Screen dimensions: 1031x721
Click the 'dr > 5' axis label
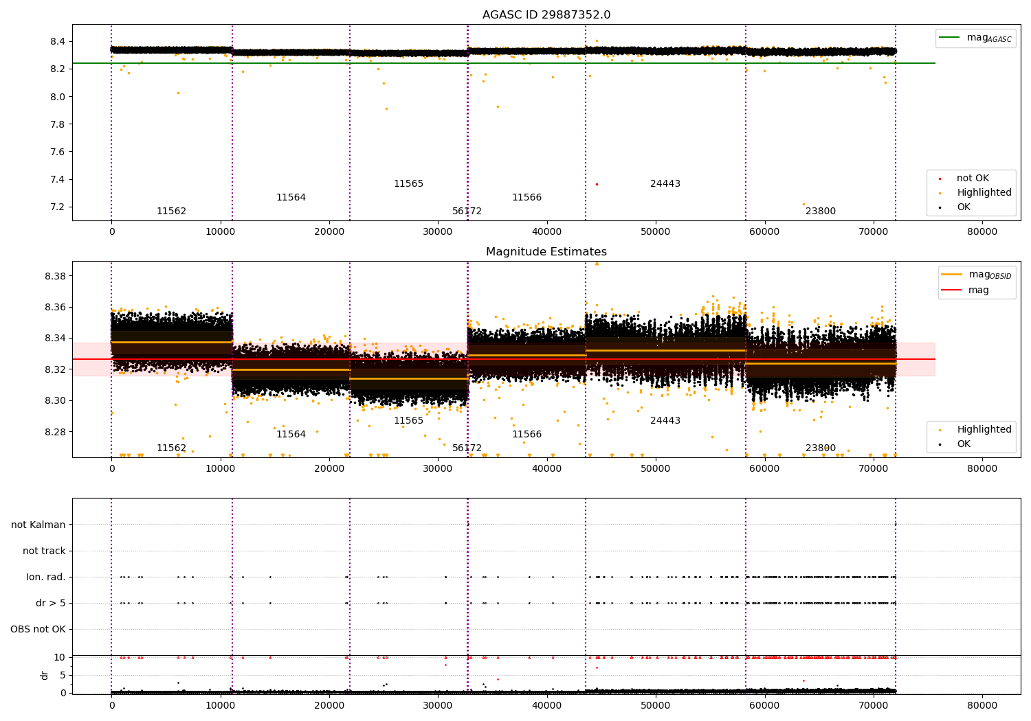[51, 603]
